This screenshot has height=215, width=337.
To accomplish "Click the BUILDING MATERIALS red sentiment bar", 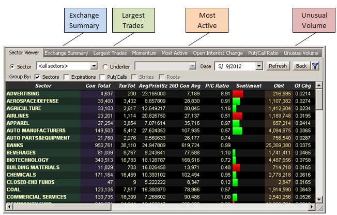I will coord(236,167).
